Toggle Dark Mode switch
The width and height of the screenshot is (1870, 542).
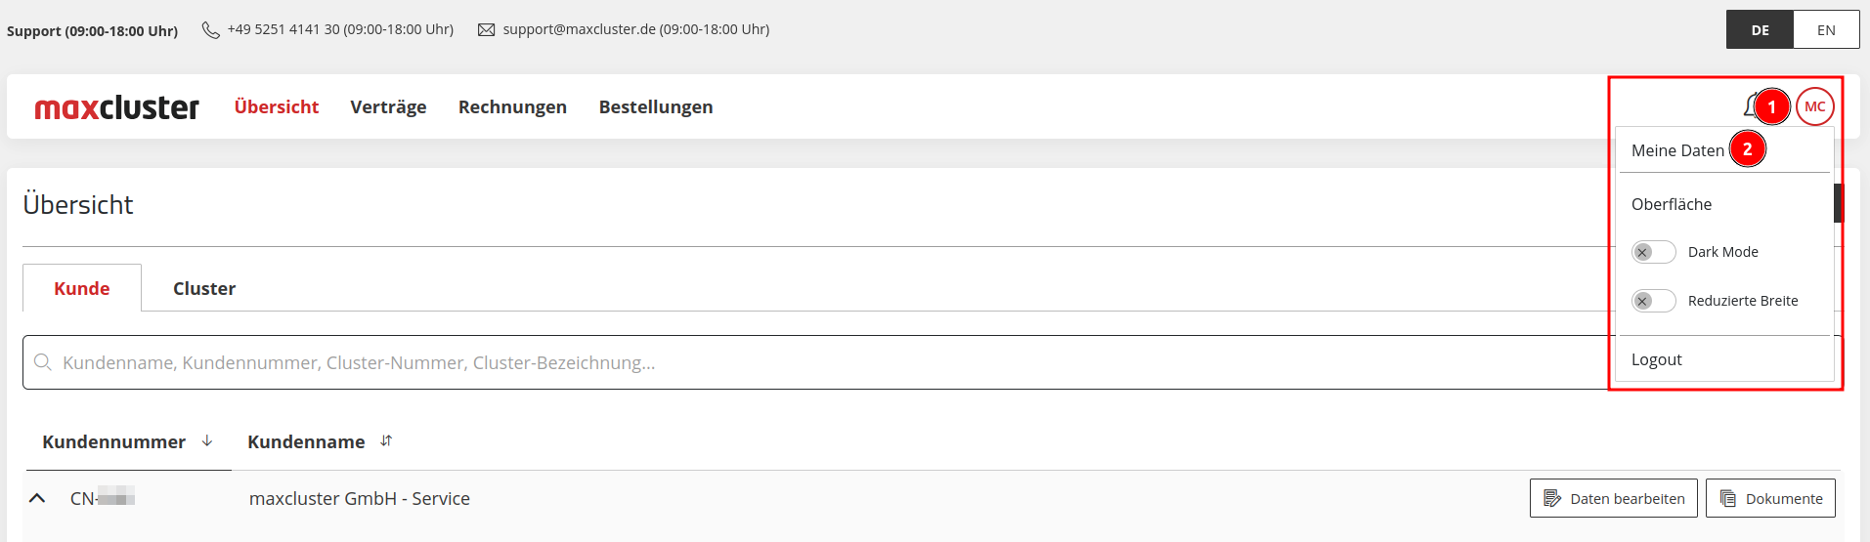(x=1653, y=252)
